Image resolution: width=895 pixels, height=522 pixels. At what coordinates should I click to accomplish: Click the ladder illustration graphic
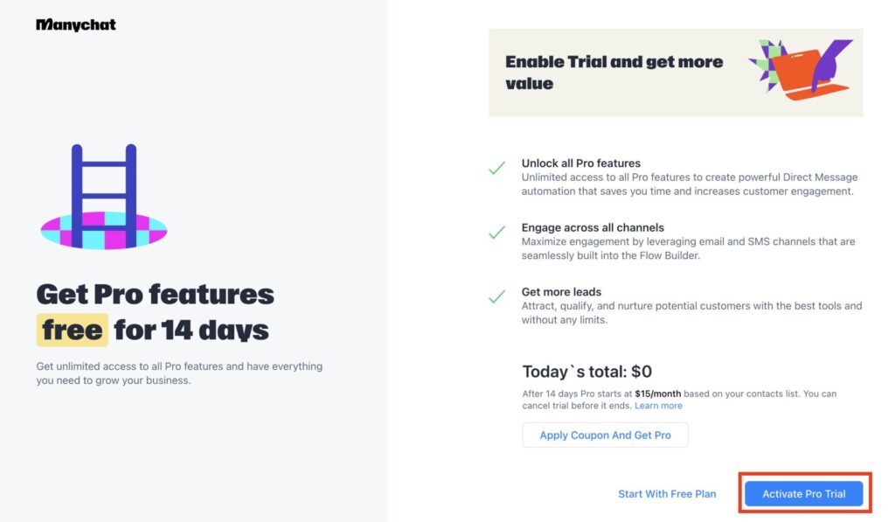tap(104, 197)
